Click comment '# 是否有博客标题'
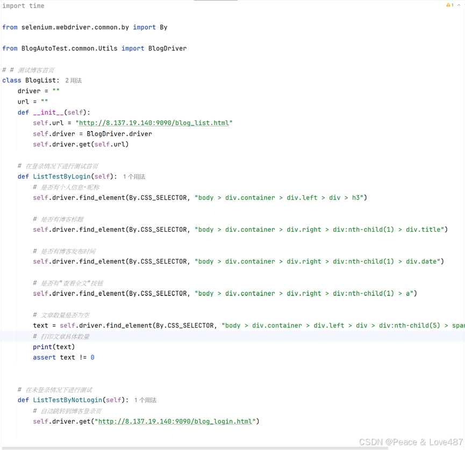This screenshot has height=450, width=465. (58, 219)
